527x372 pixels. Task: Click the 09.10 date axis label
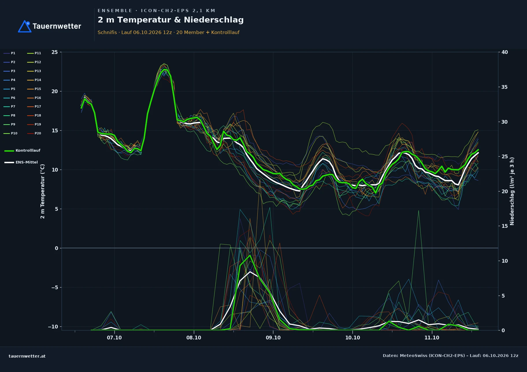point(273,338)
